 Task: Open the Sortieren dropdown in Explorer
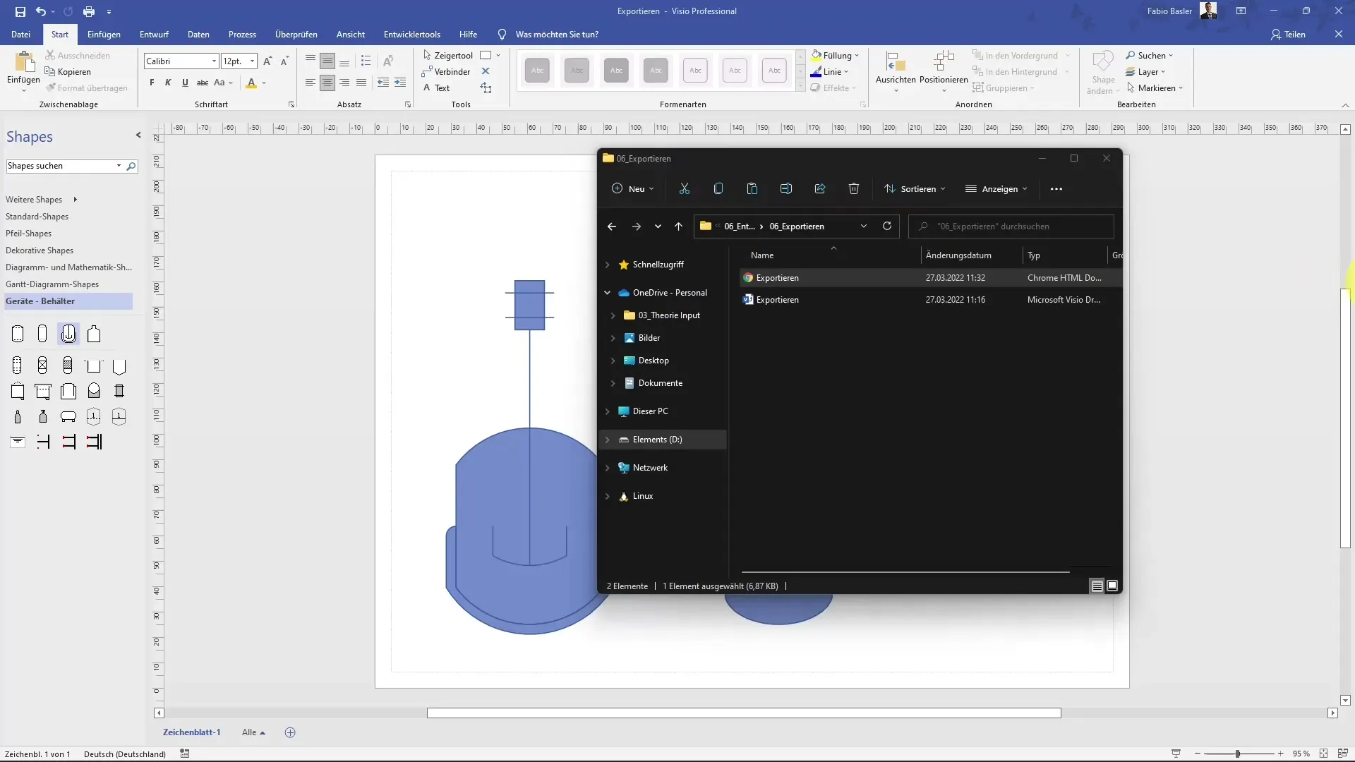[915, 188]
